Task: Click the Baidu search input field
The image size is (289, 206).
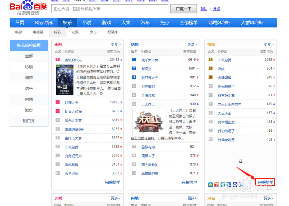Action: click(110, 9)
